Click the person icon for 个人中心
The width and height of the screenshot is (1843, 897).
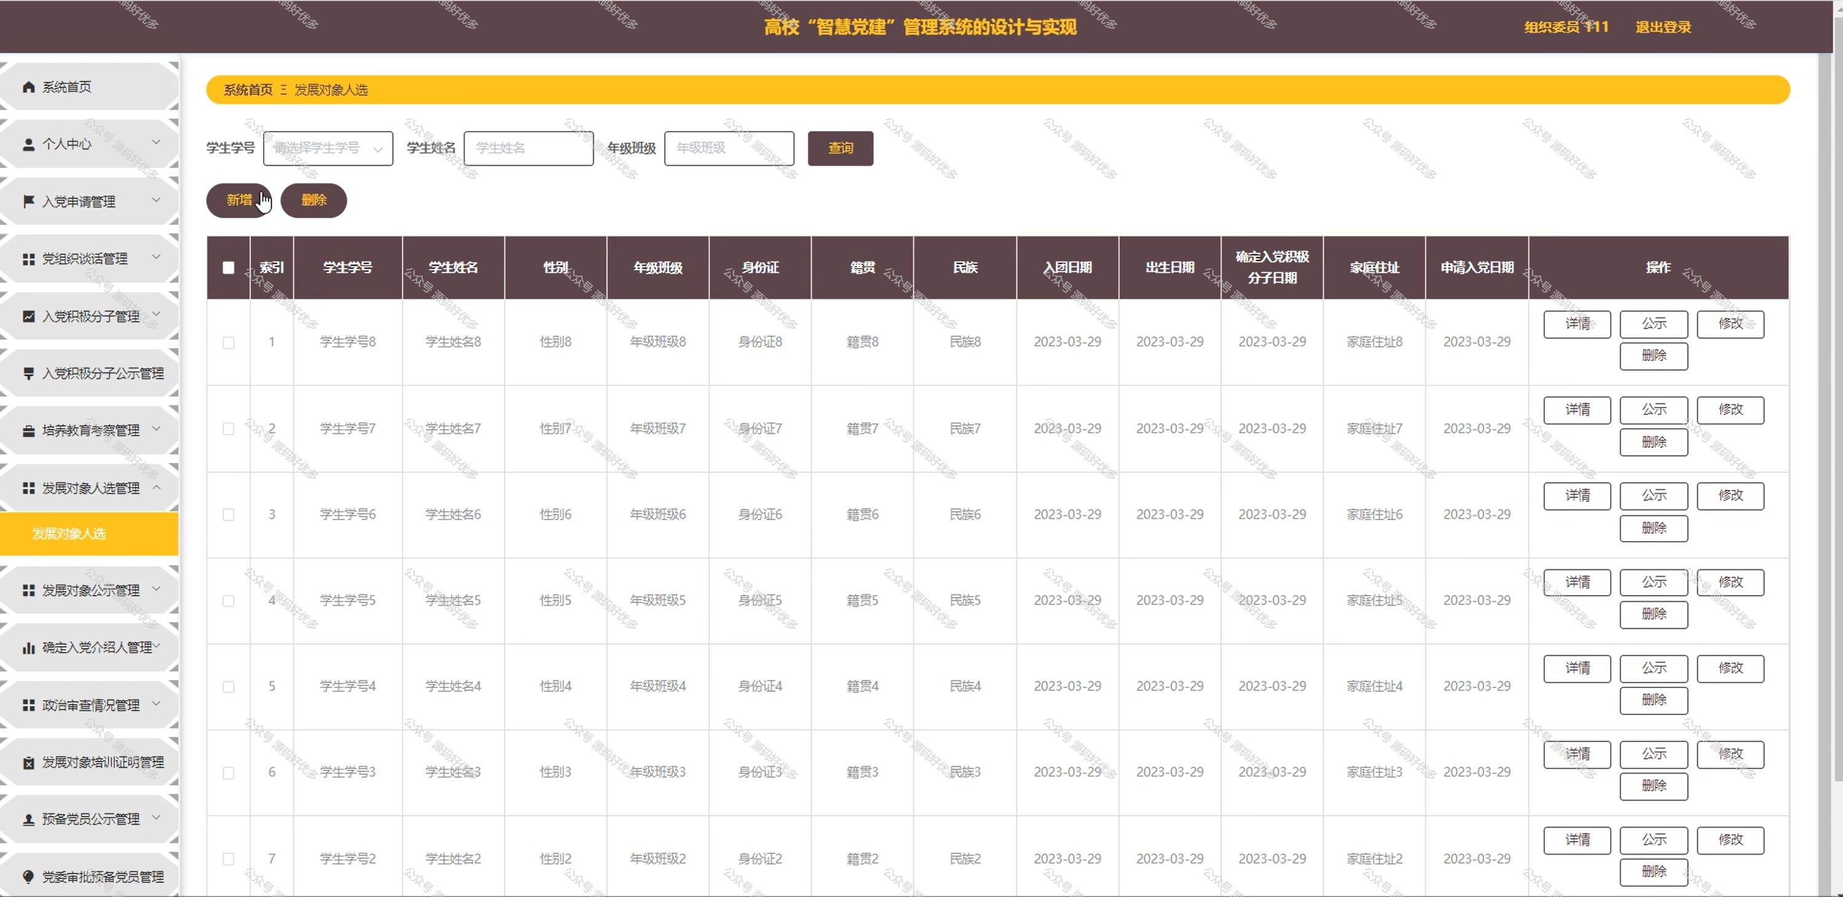coord(29,144)
